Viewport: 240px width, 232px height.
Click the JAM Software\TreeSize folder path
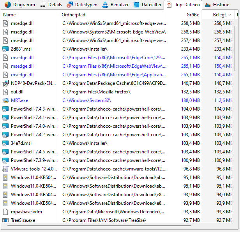(104, 220)
